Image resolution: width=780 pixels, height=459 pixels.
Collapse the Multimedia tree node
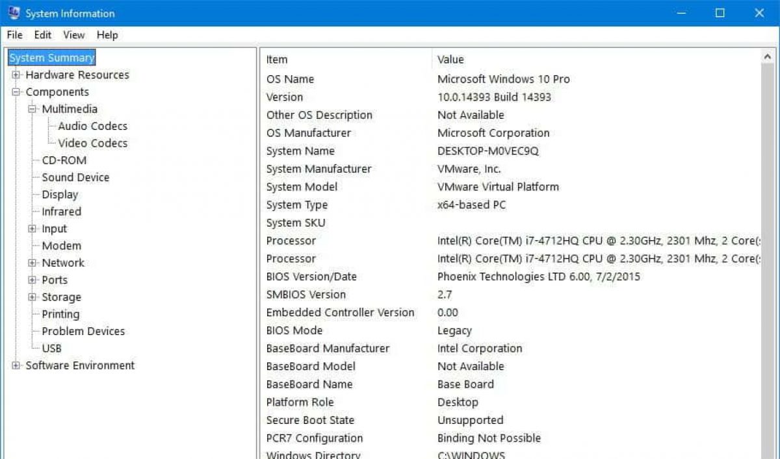[x=32, y=109]
